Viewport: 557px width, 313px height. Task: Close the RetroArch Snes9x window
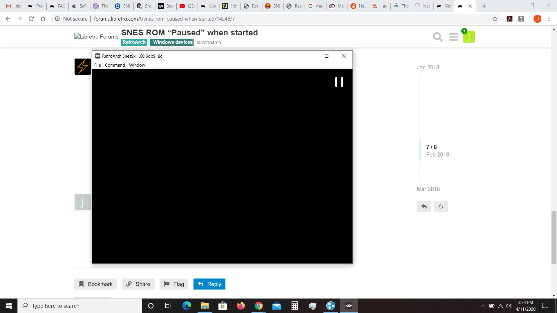[344, 56]
